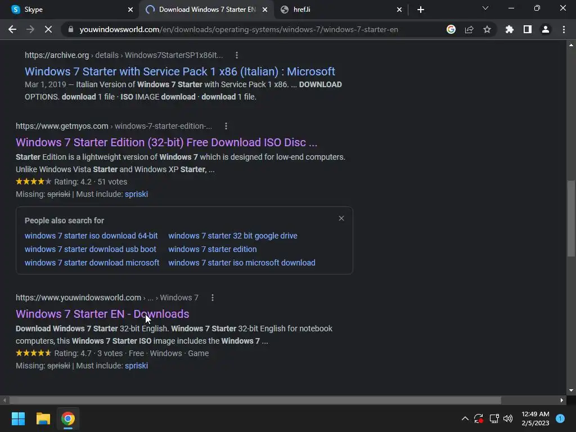Image resolution: width=576 pixels, height=432 pixels.
Task: Bookmark this tab with star icon
Action: pos(487,29)
